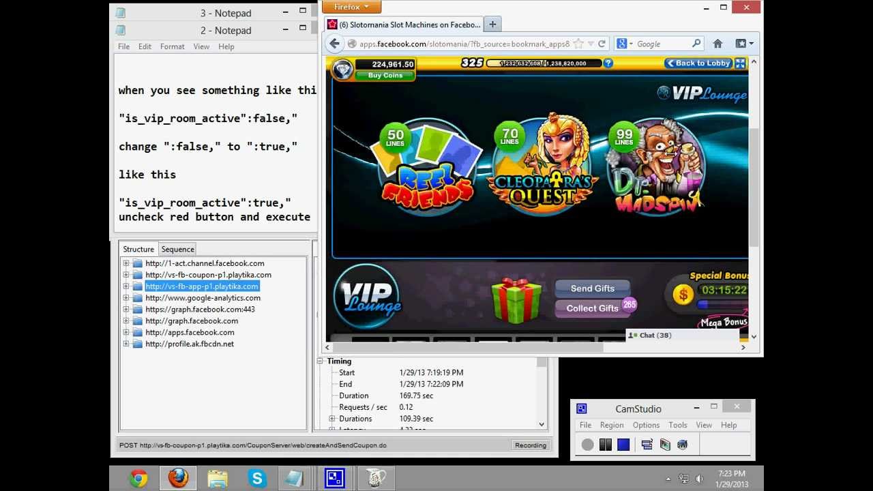Screen dimensions: 873x491
Task: Switch to the Sequence tab
Action: (x=178, y=249)
